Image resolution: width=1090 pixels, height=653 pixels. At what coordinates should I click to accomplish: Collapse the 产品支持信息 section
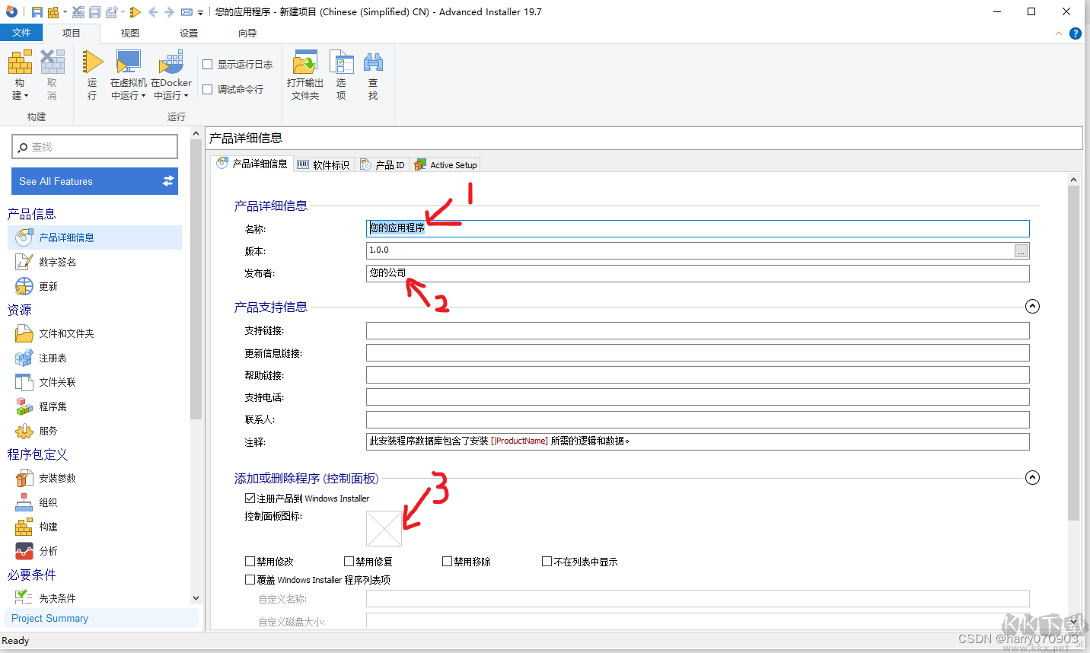tap(1032, 307)
